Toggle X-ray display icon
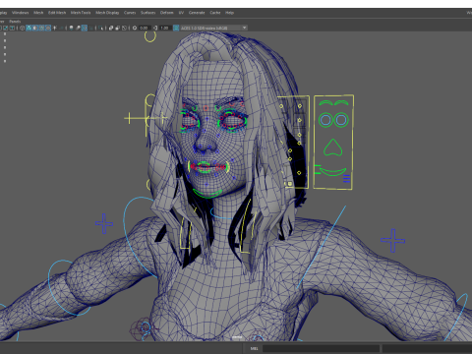The height and width of the screenshot is (354, 472). tap(111, 28)
